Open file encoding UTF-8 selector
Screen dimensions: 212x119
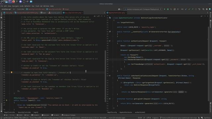[x=149, y=118]
